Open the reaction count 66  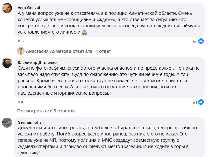tap(195, 42)
